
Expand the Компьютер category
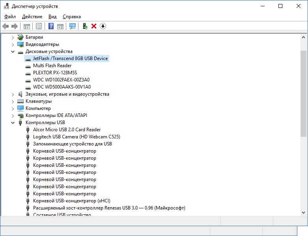(13, 109)
